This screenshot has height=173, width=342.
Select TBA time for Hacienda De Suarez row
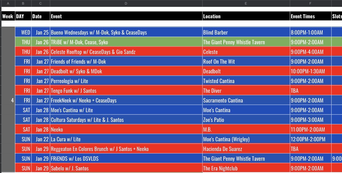pos(310,149)
